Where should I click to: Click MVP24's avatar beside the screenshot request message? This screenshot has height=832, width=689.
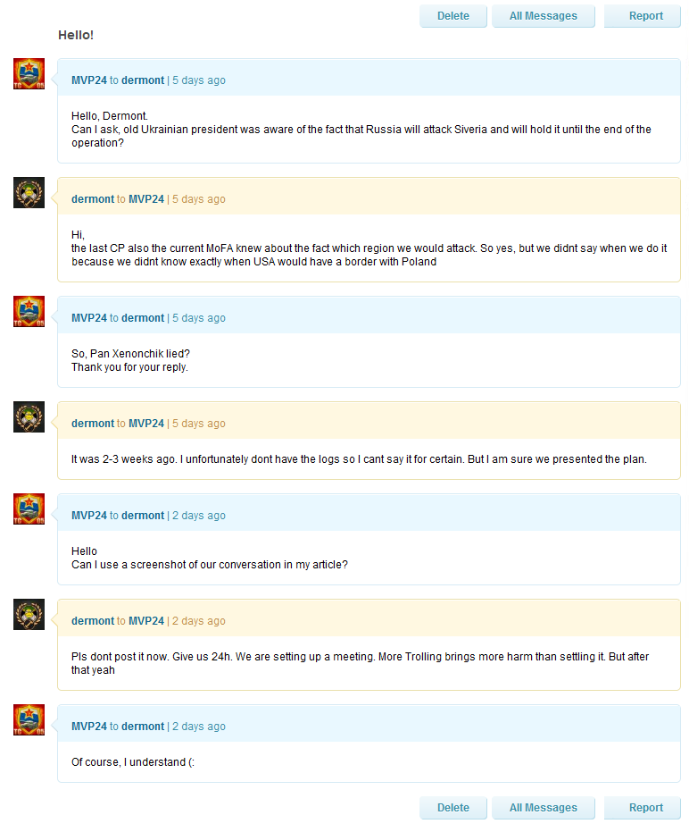[x=29, y=508]
